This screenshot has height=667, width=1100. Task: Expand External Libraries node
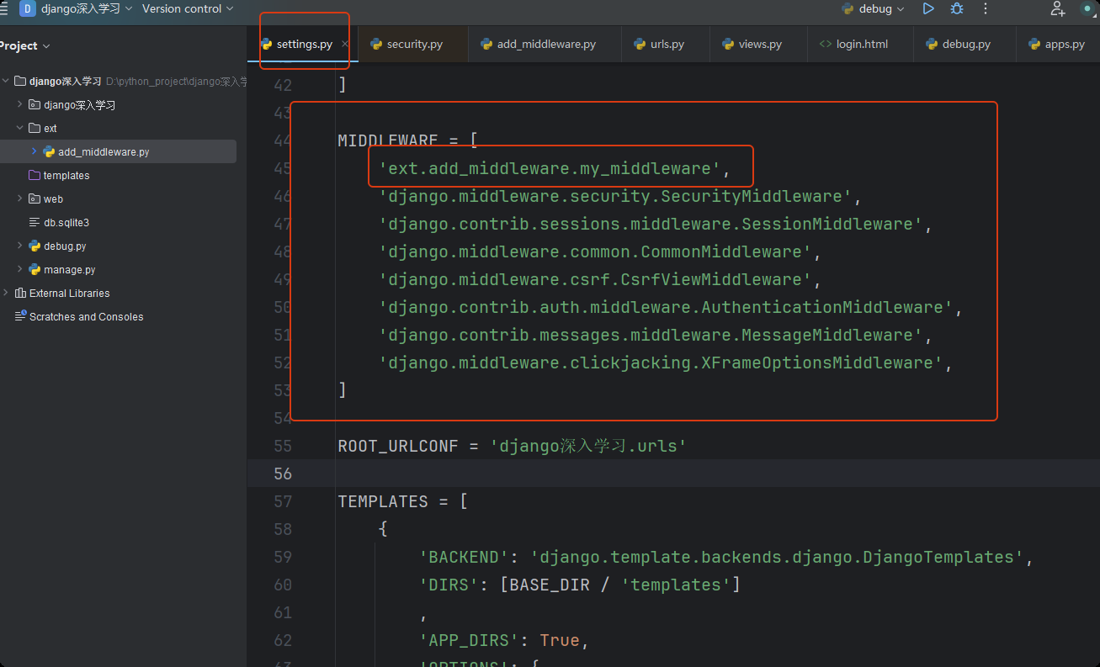pyautogui.click(x=6, y=294)
